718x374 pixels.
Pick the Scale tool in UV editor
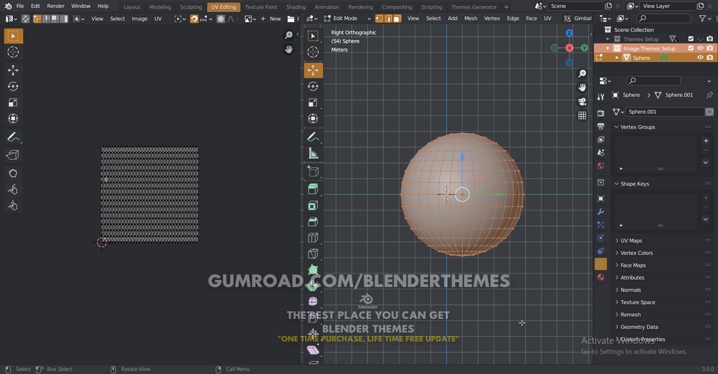click(13, 102)
